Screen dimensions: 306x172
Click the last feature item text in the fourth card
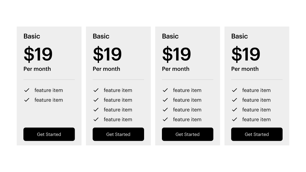(x=256, y=119)
